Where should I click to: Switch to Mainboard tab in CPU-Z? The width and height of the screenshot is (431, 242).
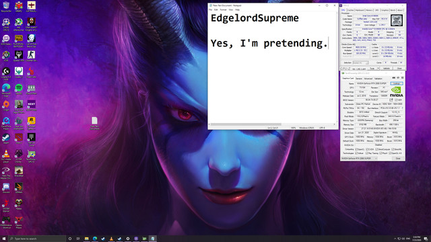(360, 10)
